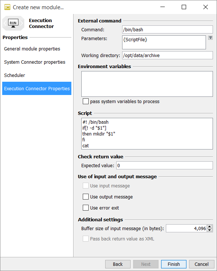The width and height of the screenshot is (217, 271).
Task: Open the Parameters placeholder dropdown arrow
Action: (210, 38)
